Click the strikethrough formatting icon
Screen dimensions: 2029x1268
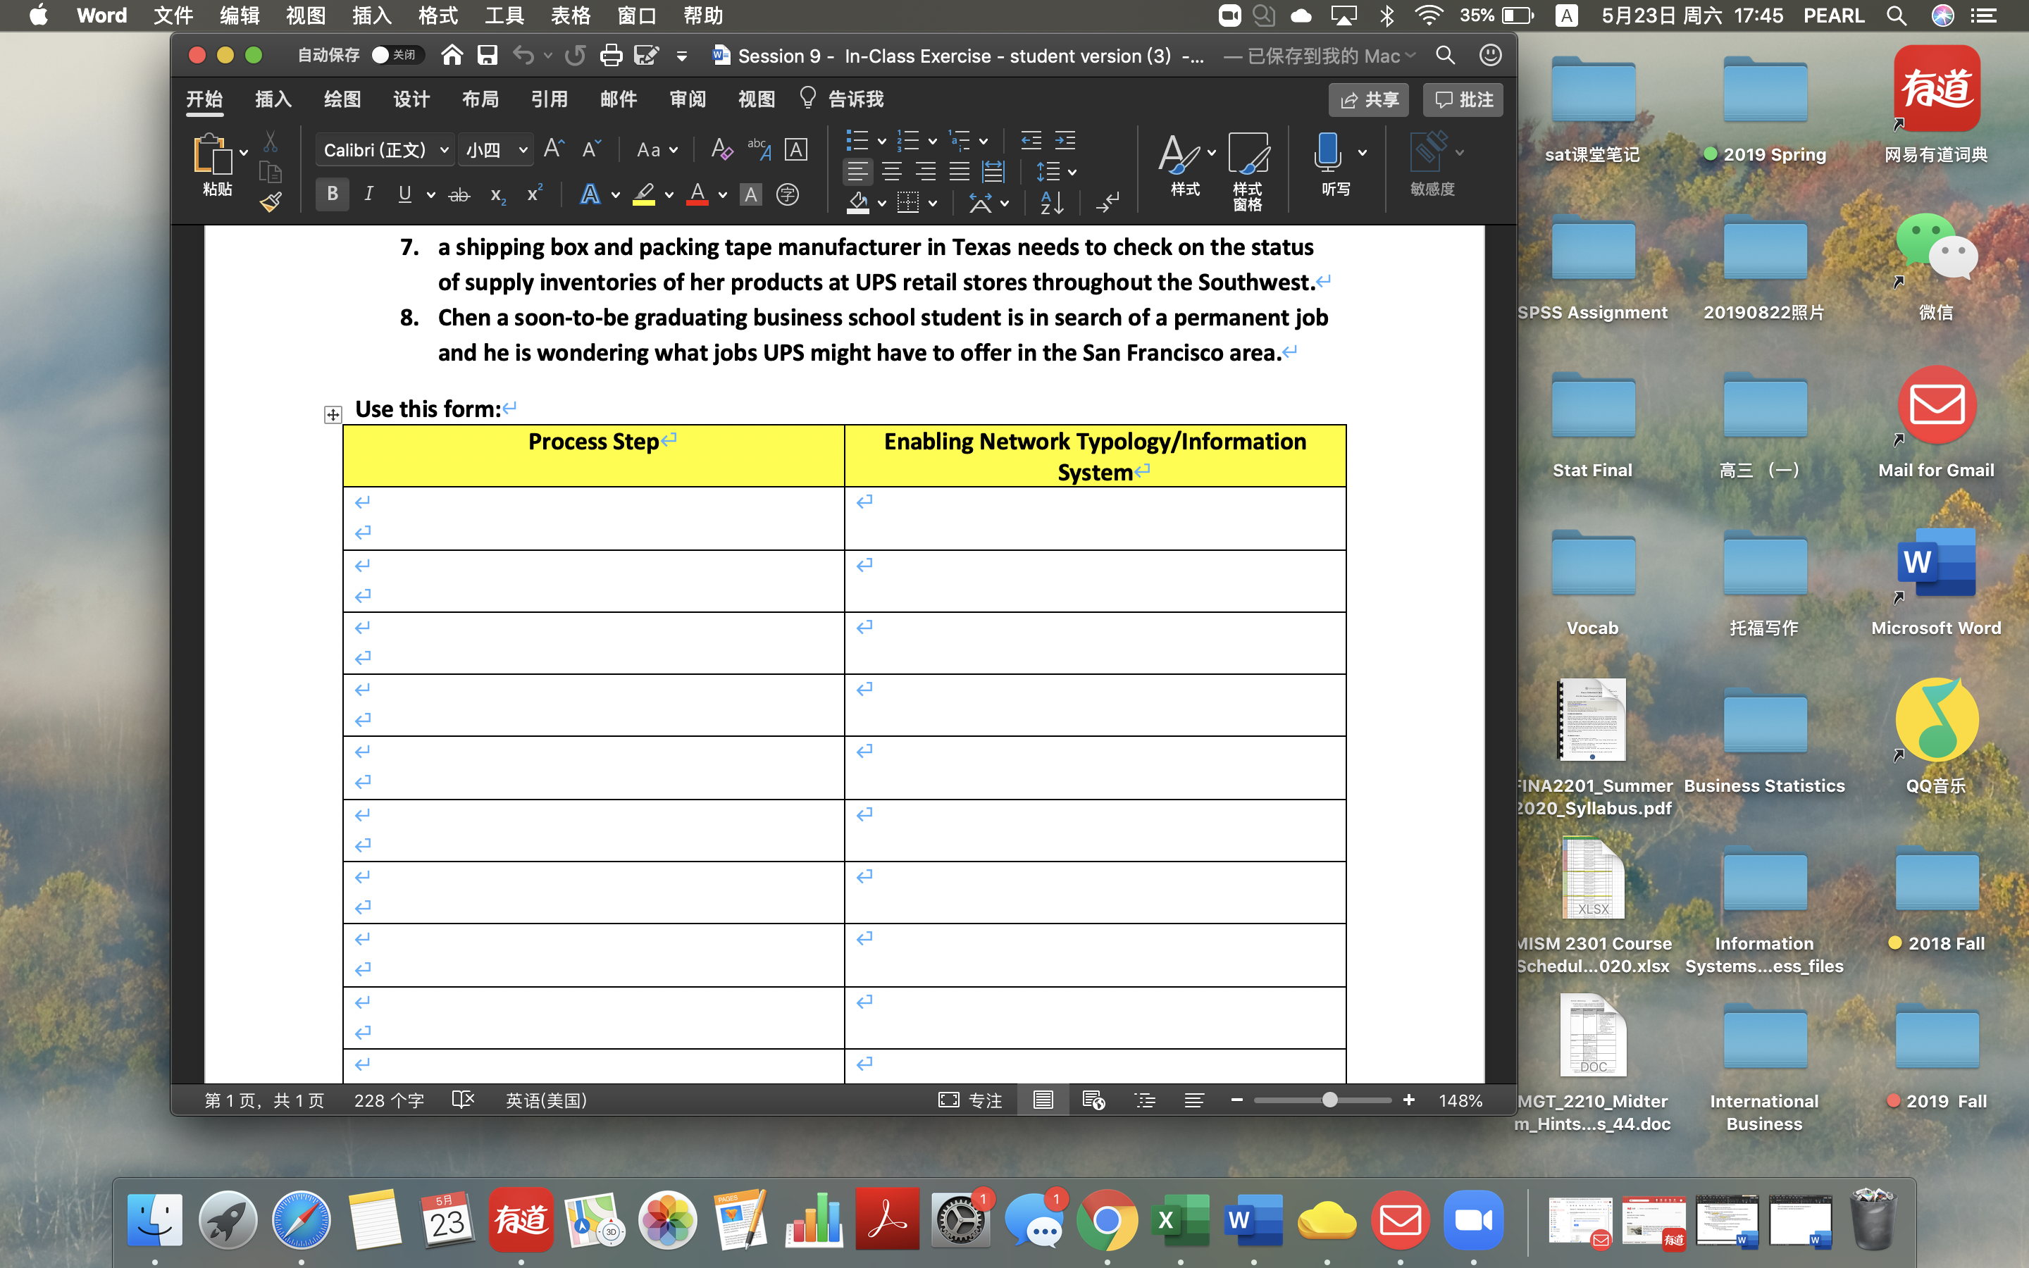tap(459, 195)
